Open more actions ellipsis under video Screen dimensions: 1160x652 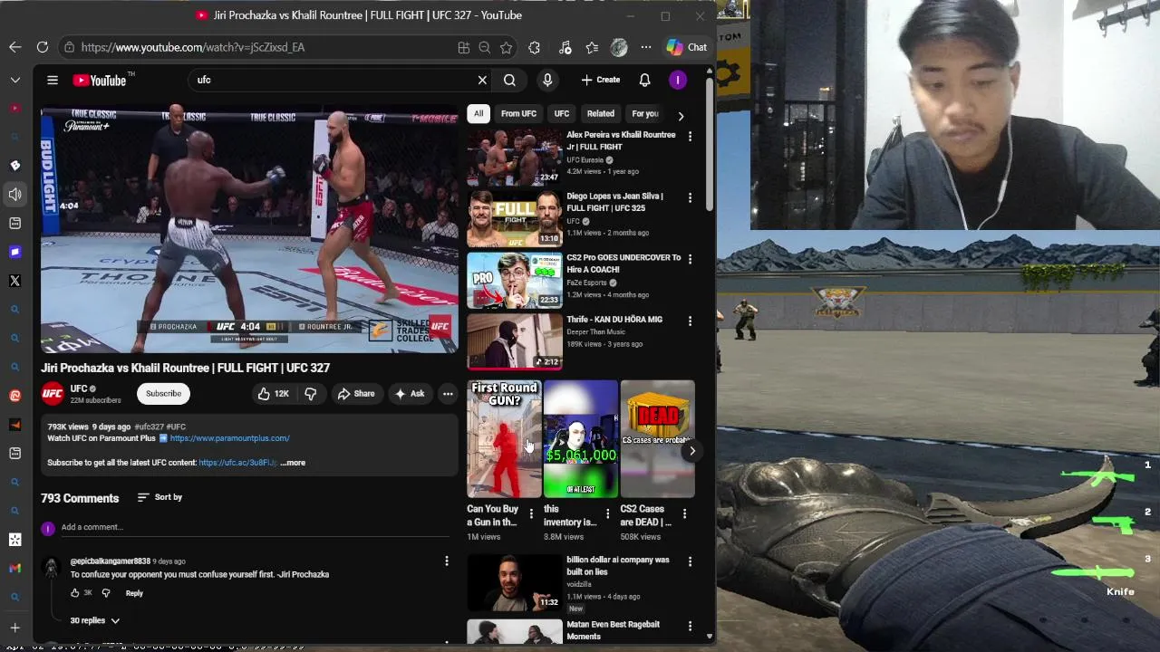448,394
